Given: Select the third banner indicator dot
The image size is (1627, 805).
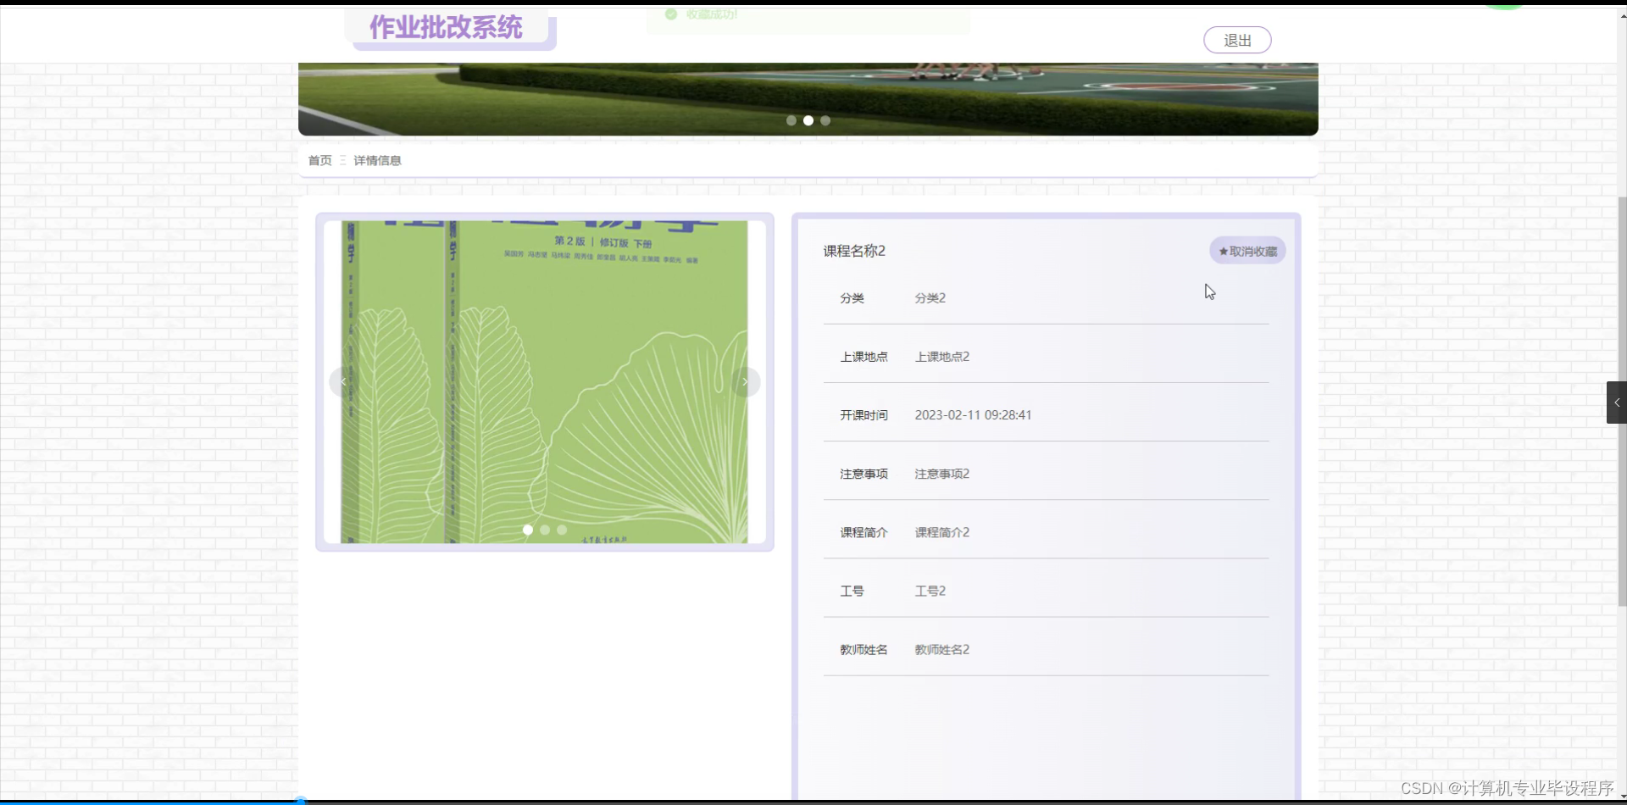Looking at the screenshot, I should coord(825,120).
